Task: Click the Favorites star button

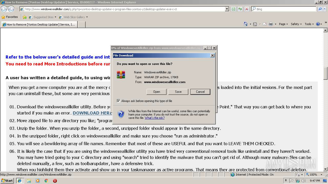Action: pyautogui.click(x=10, y=17)
